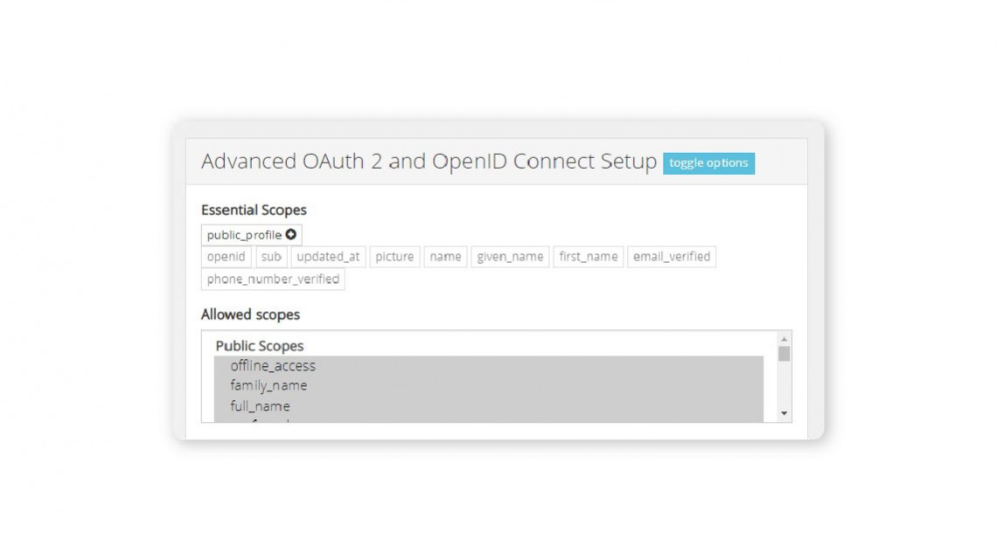Select the given_name scope tag
This screenshot has width=997, height=560.
click(x=510, y=257)
